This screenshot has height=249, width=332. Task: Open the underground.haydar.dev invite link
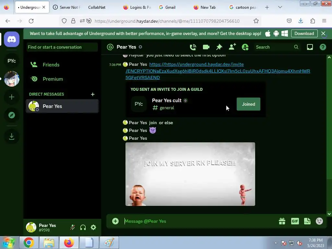tap(218, 71)
